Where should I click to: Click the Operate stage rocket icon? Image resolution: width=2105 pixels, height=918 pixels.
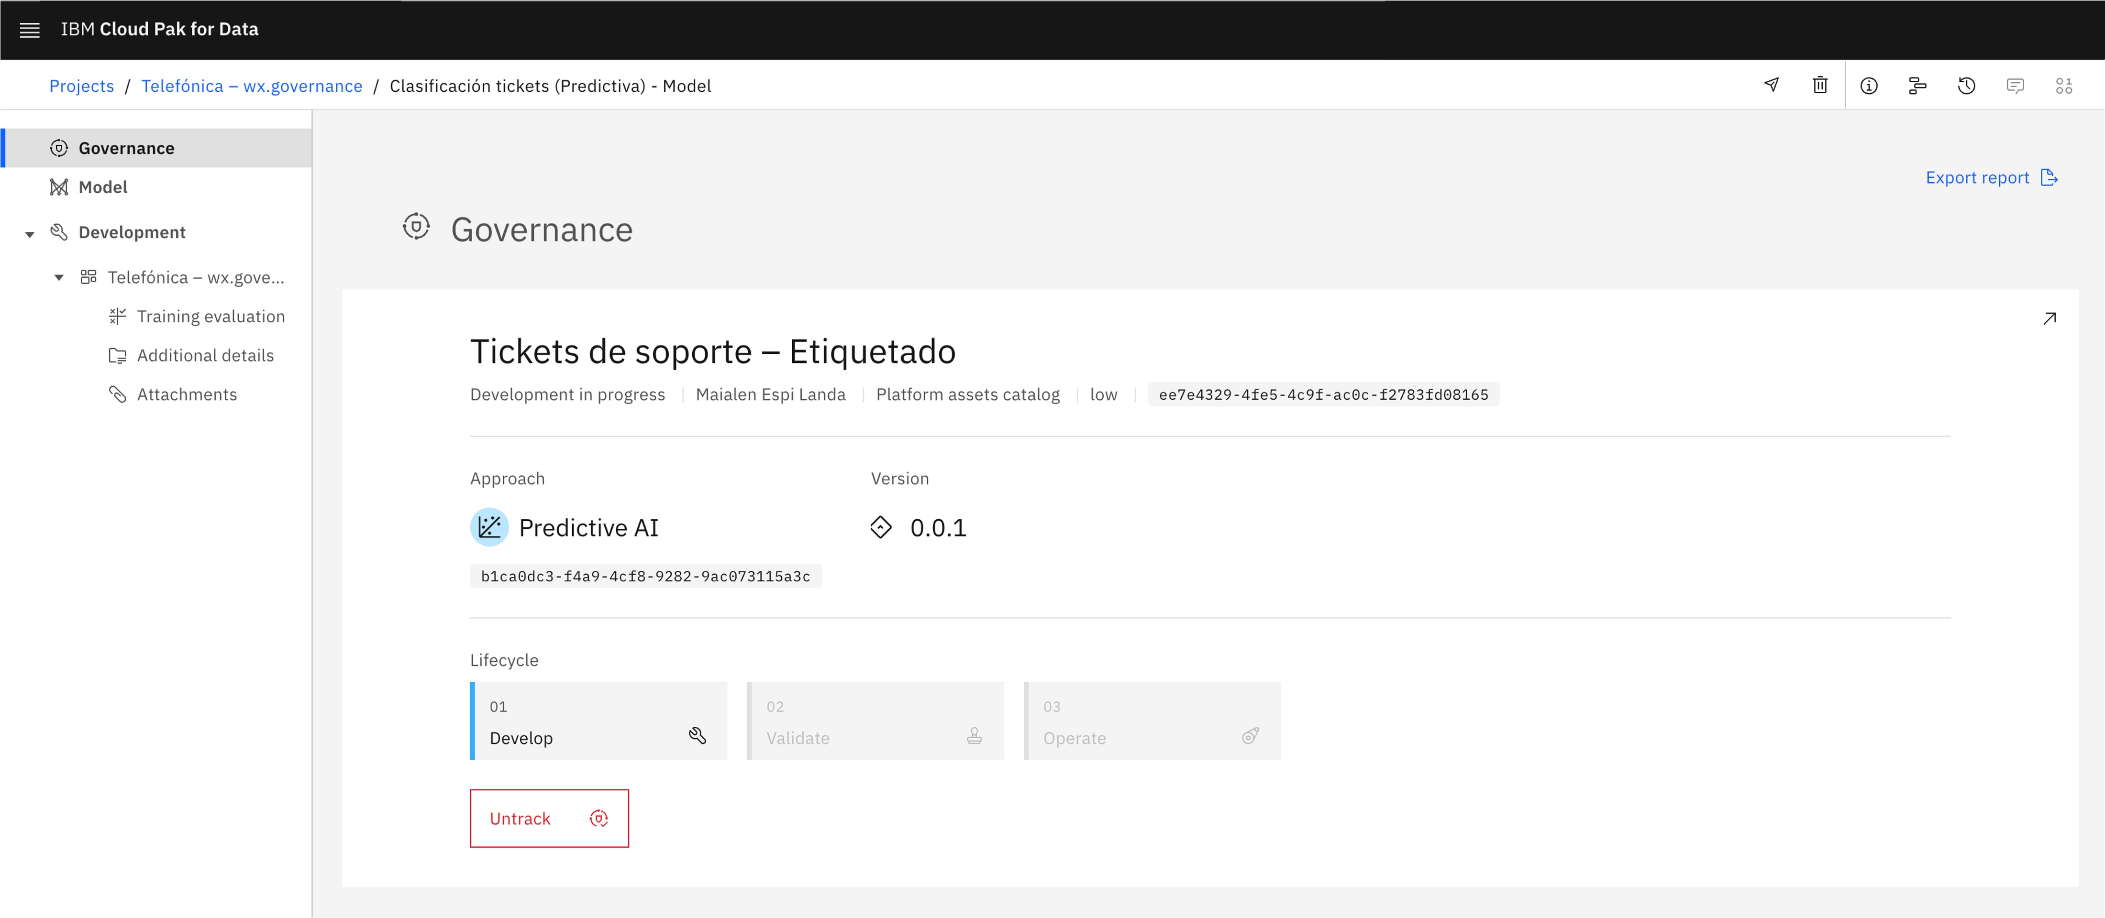coord(1250,736)
